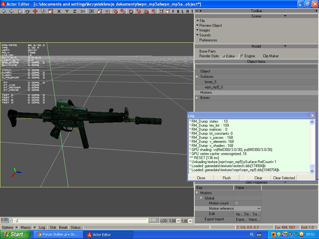Enable the Editor render style checkbox
This screenshot has height=239, width=319.
tap(223, 56)
